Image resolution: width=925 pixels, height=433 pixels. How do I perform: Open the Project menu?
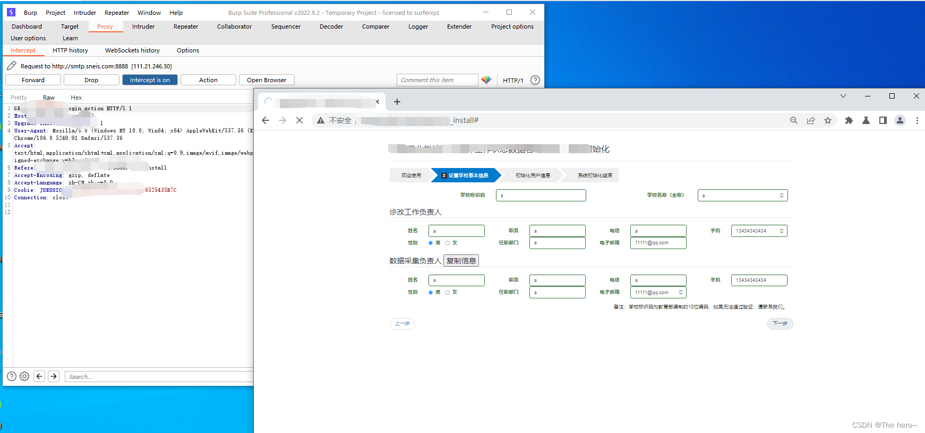point(55,13)
